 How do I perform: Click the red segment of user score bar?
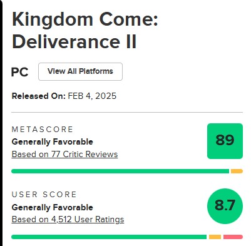(x=233, y=237)
